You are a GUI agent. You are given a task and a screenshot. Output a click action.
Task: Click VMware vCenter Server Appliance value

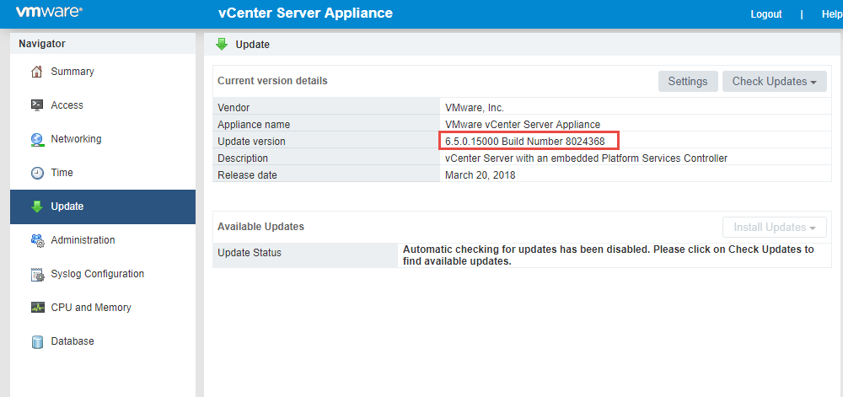pos(523,125)
